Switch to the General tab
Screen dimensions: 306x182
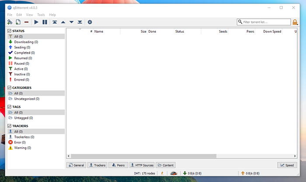tap(76, 165)
